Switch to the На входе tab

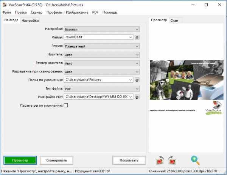(11, 20)
